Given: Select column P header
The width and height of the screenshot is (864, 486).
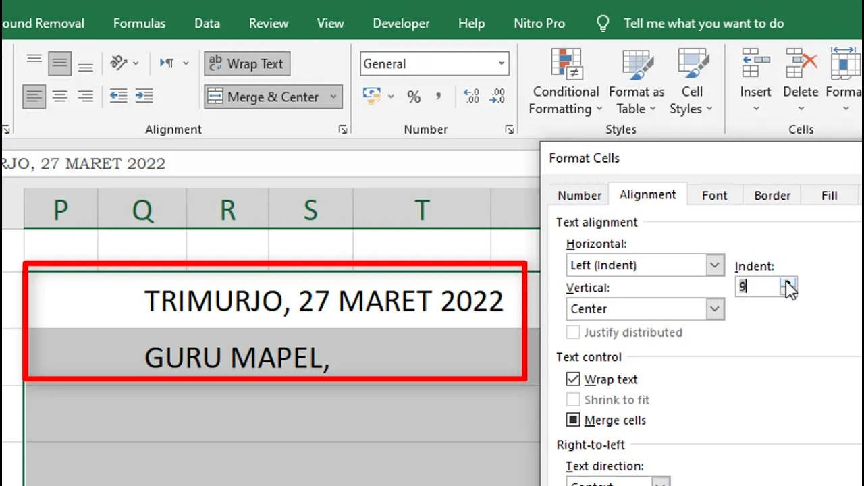Looking at the screenshot, I should (x=61, y=210).
